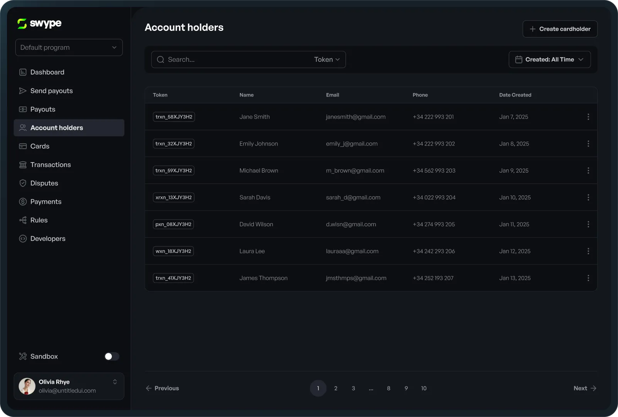This screenshot has height=417, width=618.
Task: Click the Sandbox tools icon
Action: [23, 356]
